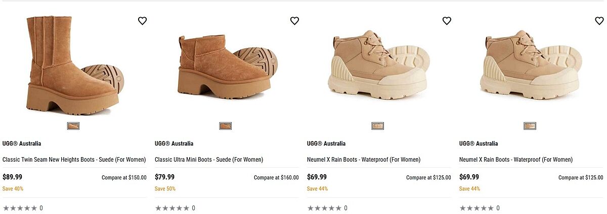Click UGG Australia brand above Classic Ultra Mini

174,144
